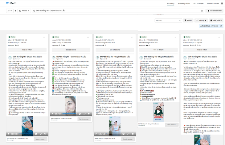Mute the second ad's video sound

[x=89, y=114]
